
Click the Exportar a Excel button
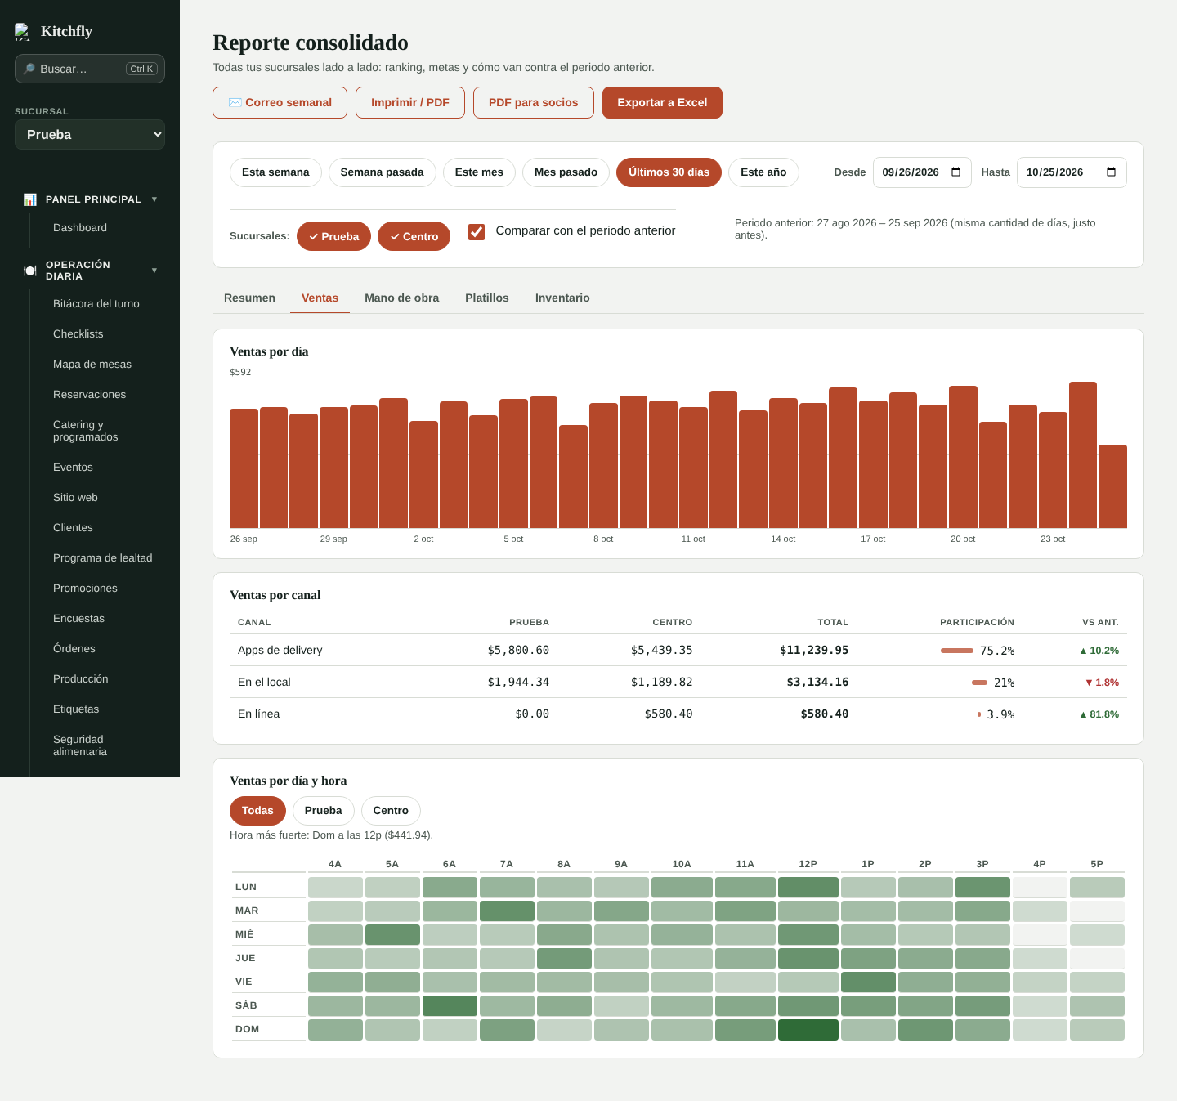[662, 102]
